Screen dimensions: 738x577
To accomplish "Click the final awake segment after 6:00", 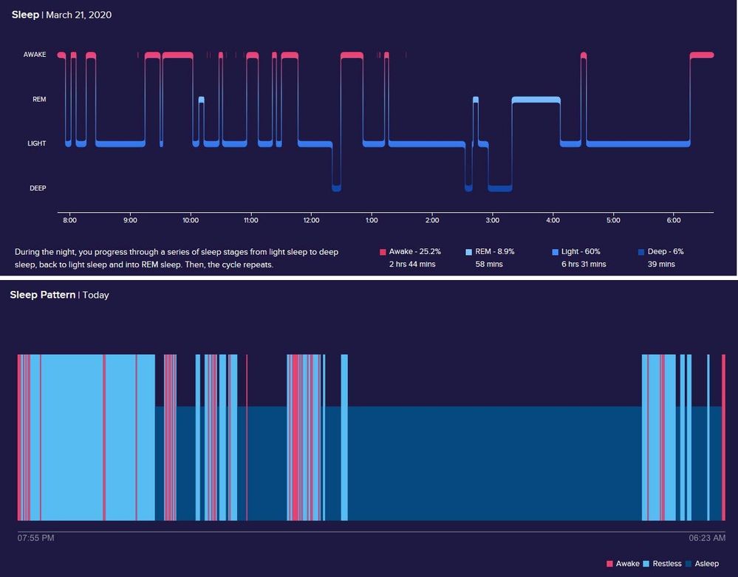I will 702,55.
